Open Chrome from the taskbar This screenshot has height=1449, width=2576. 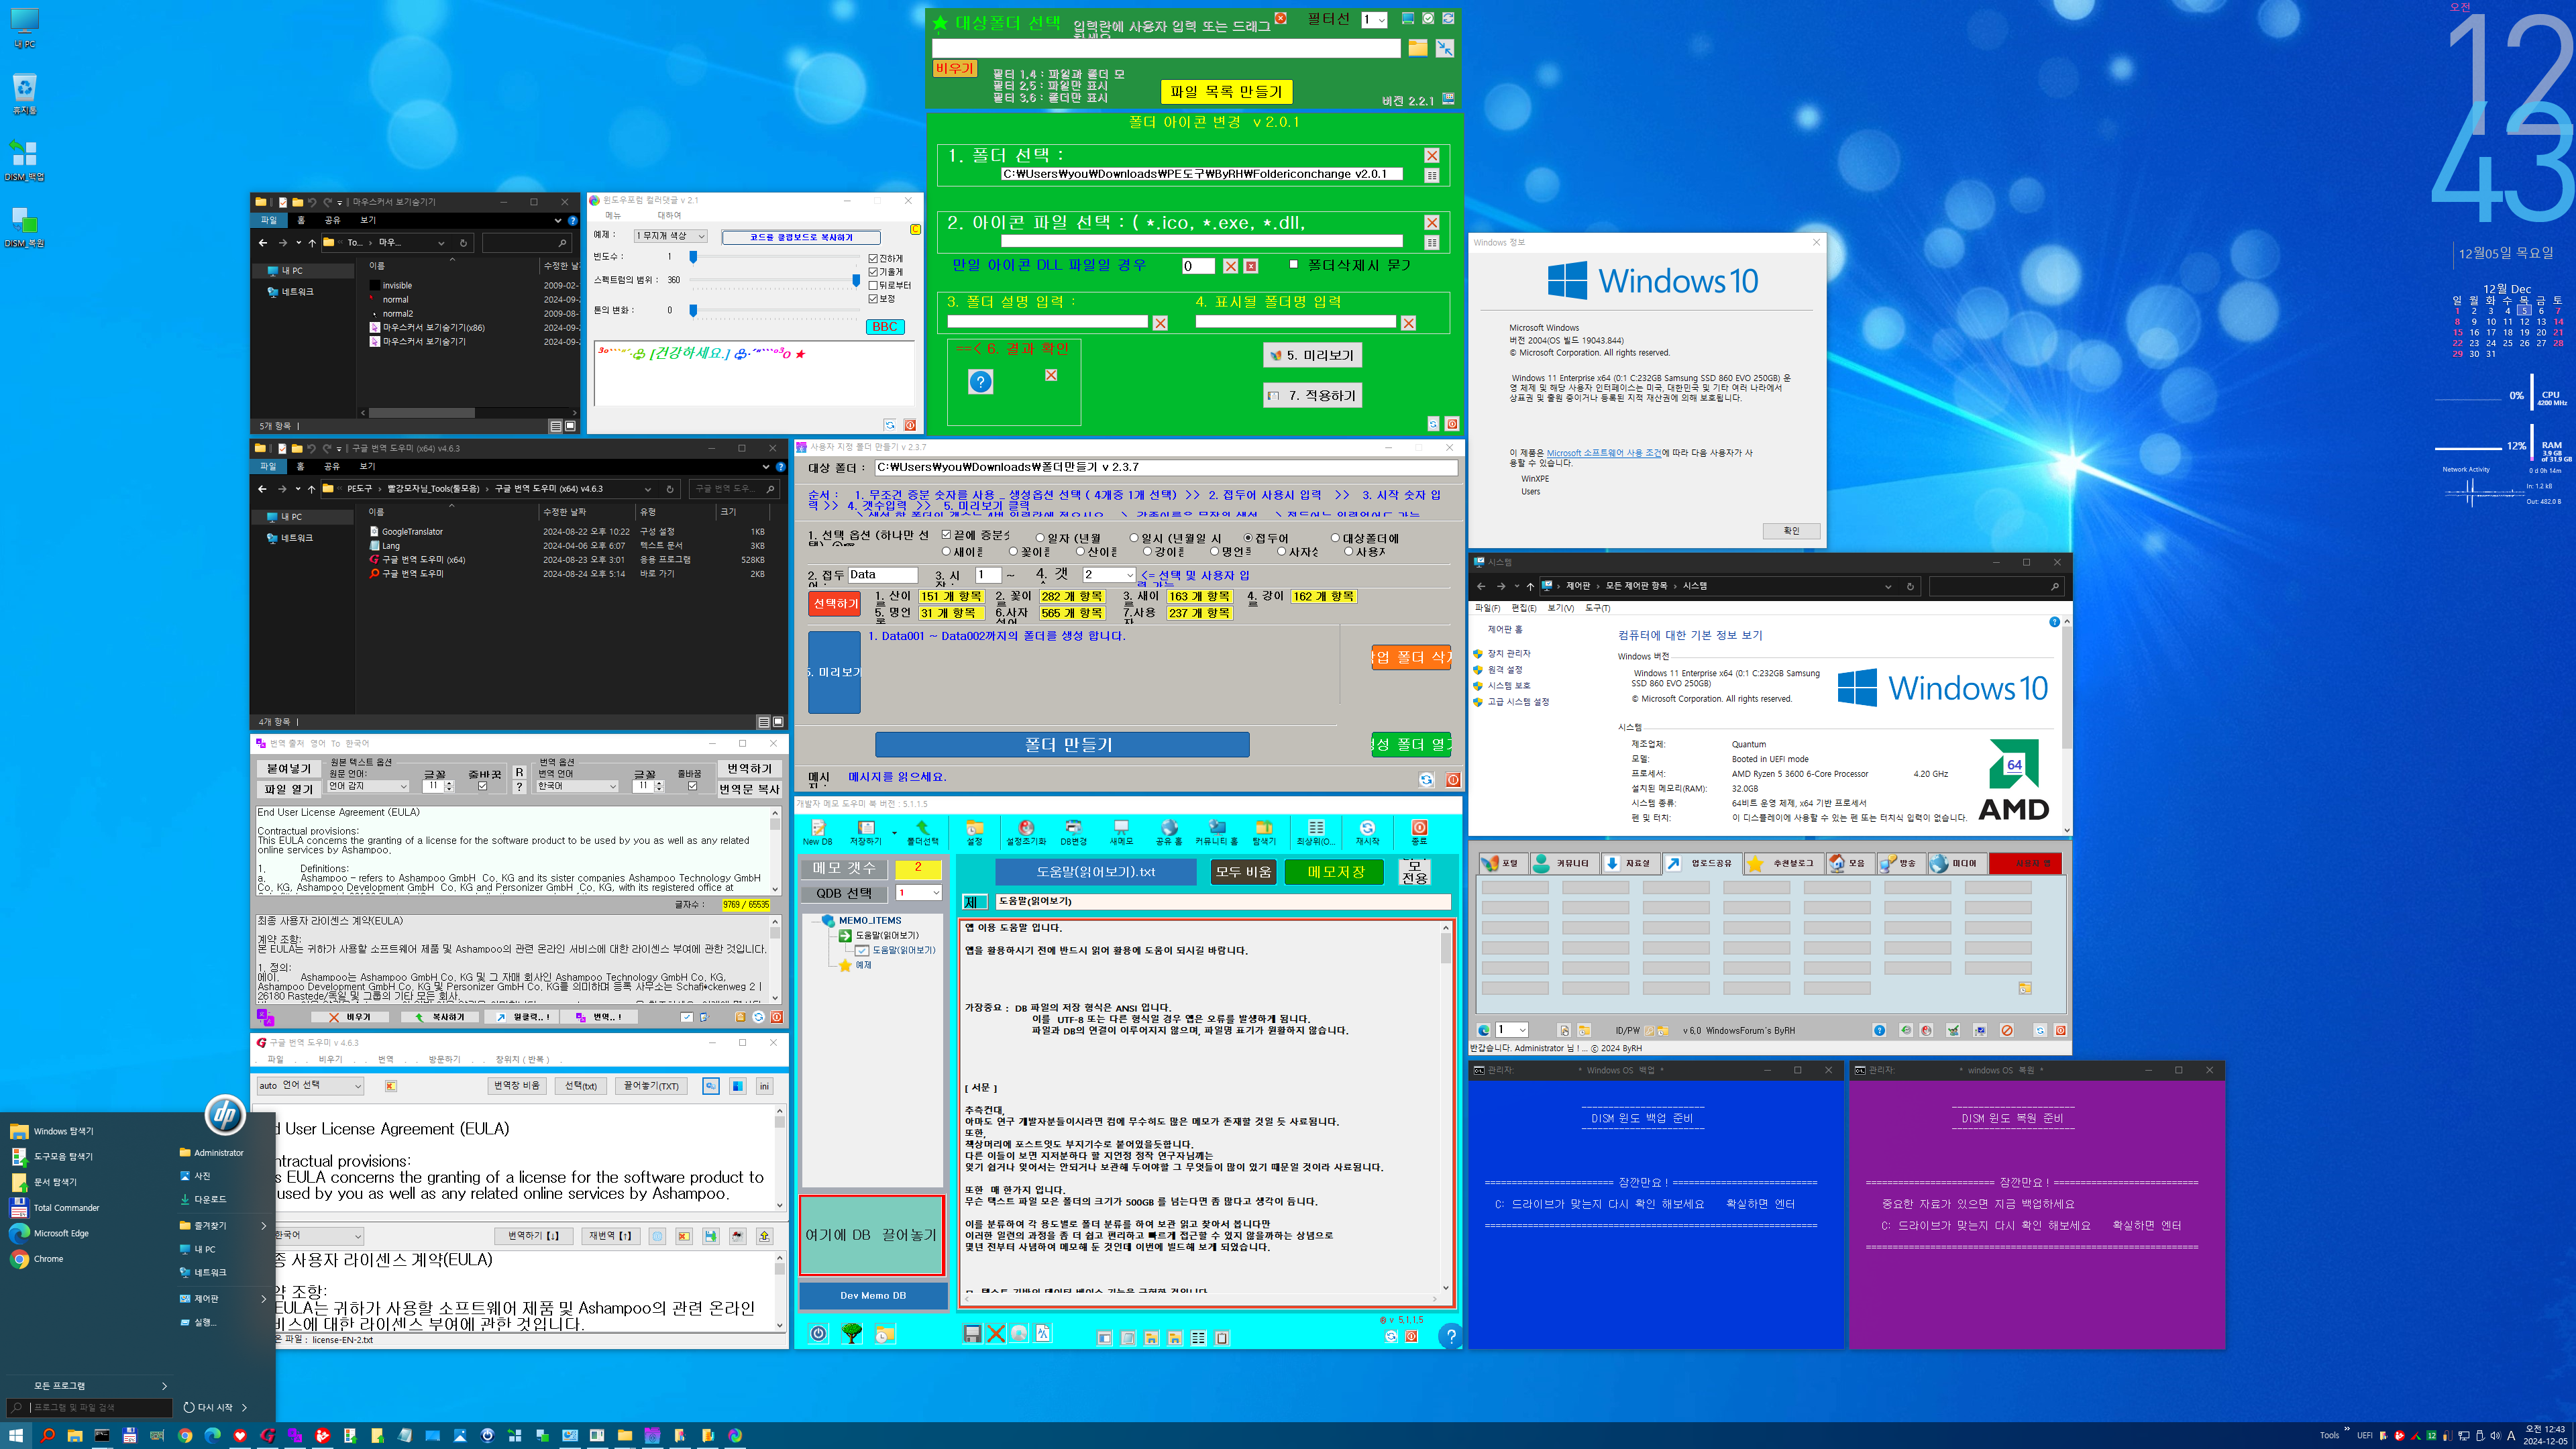pos(185,1435)
